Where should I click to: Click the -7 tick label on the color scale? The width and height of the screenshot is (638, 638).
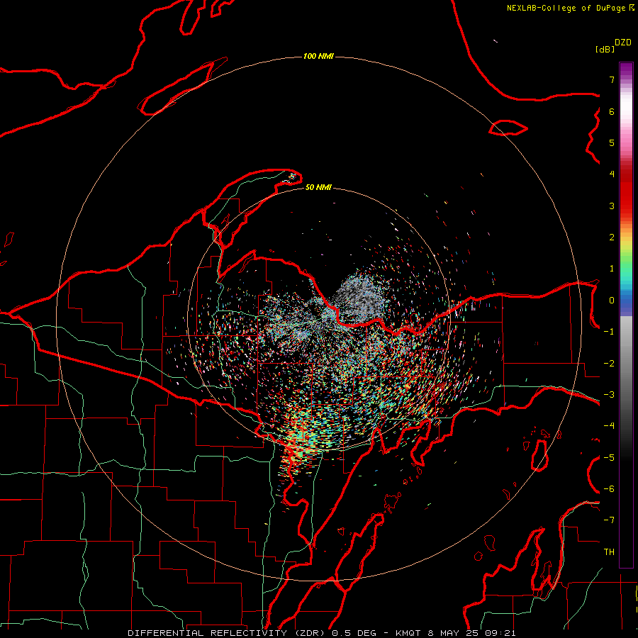click(609, 520)
